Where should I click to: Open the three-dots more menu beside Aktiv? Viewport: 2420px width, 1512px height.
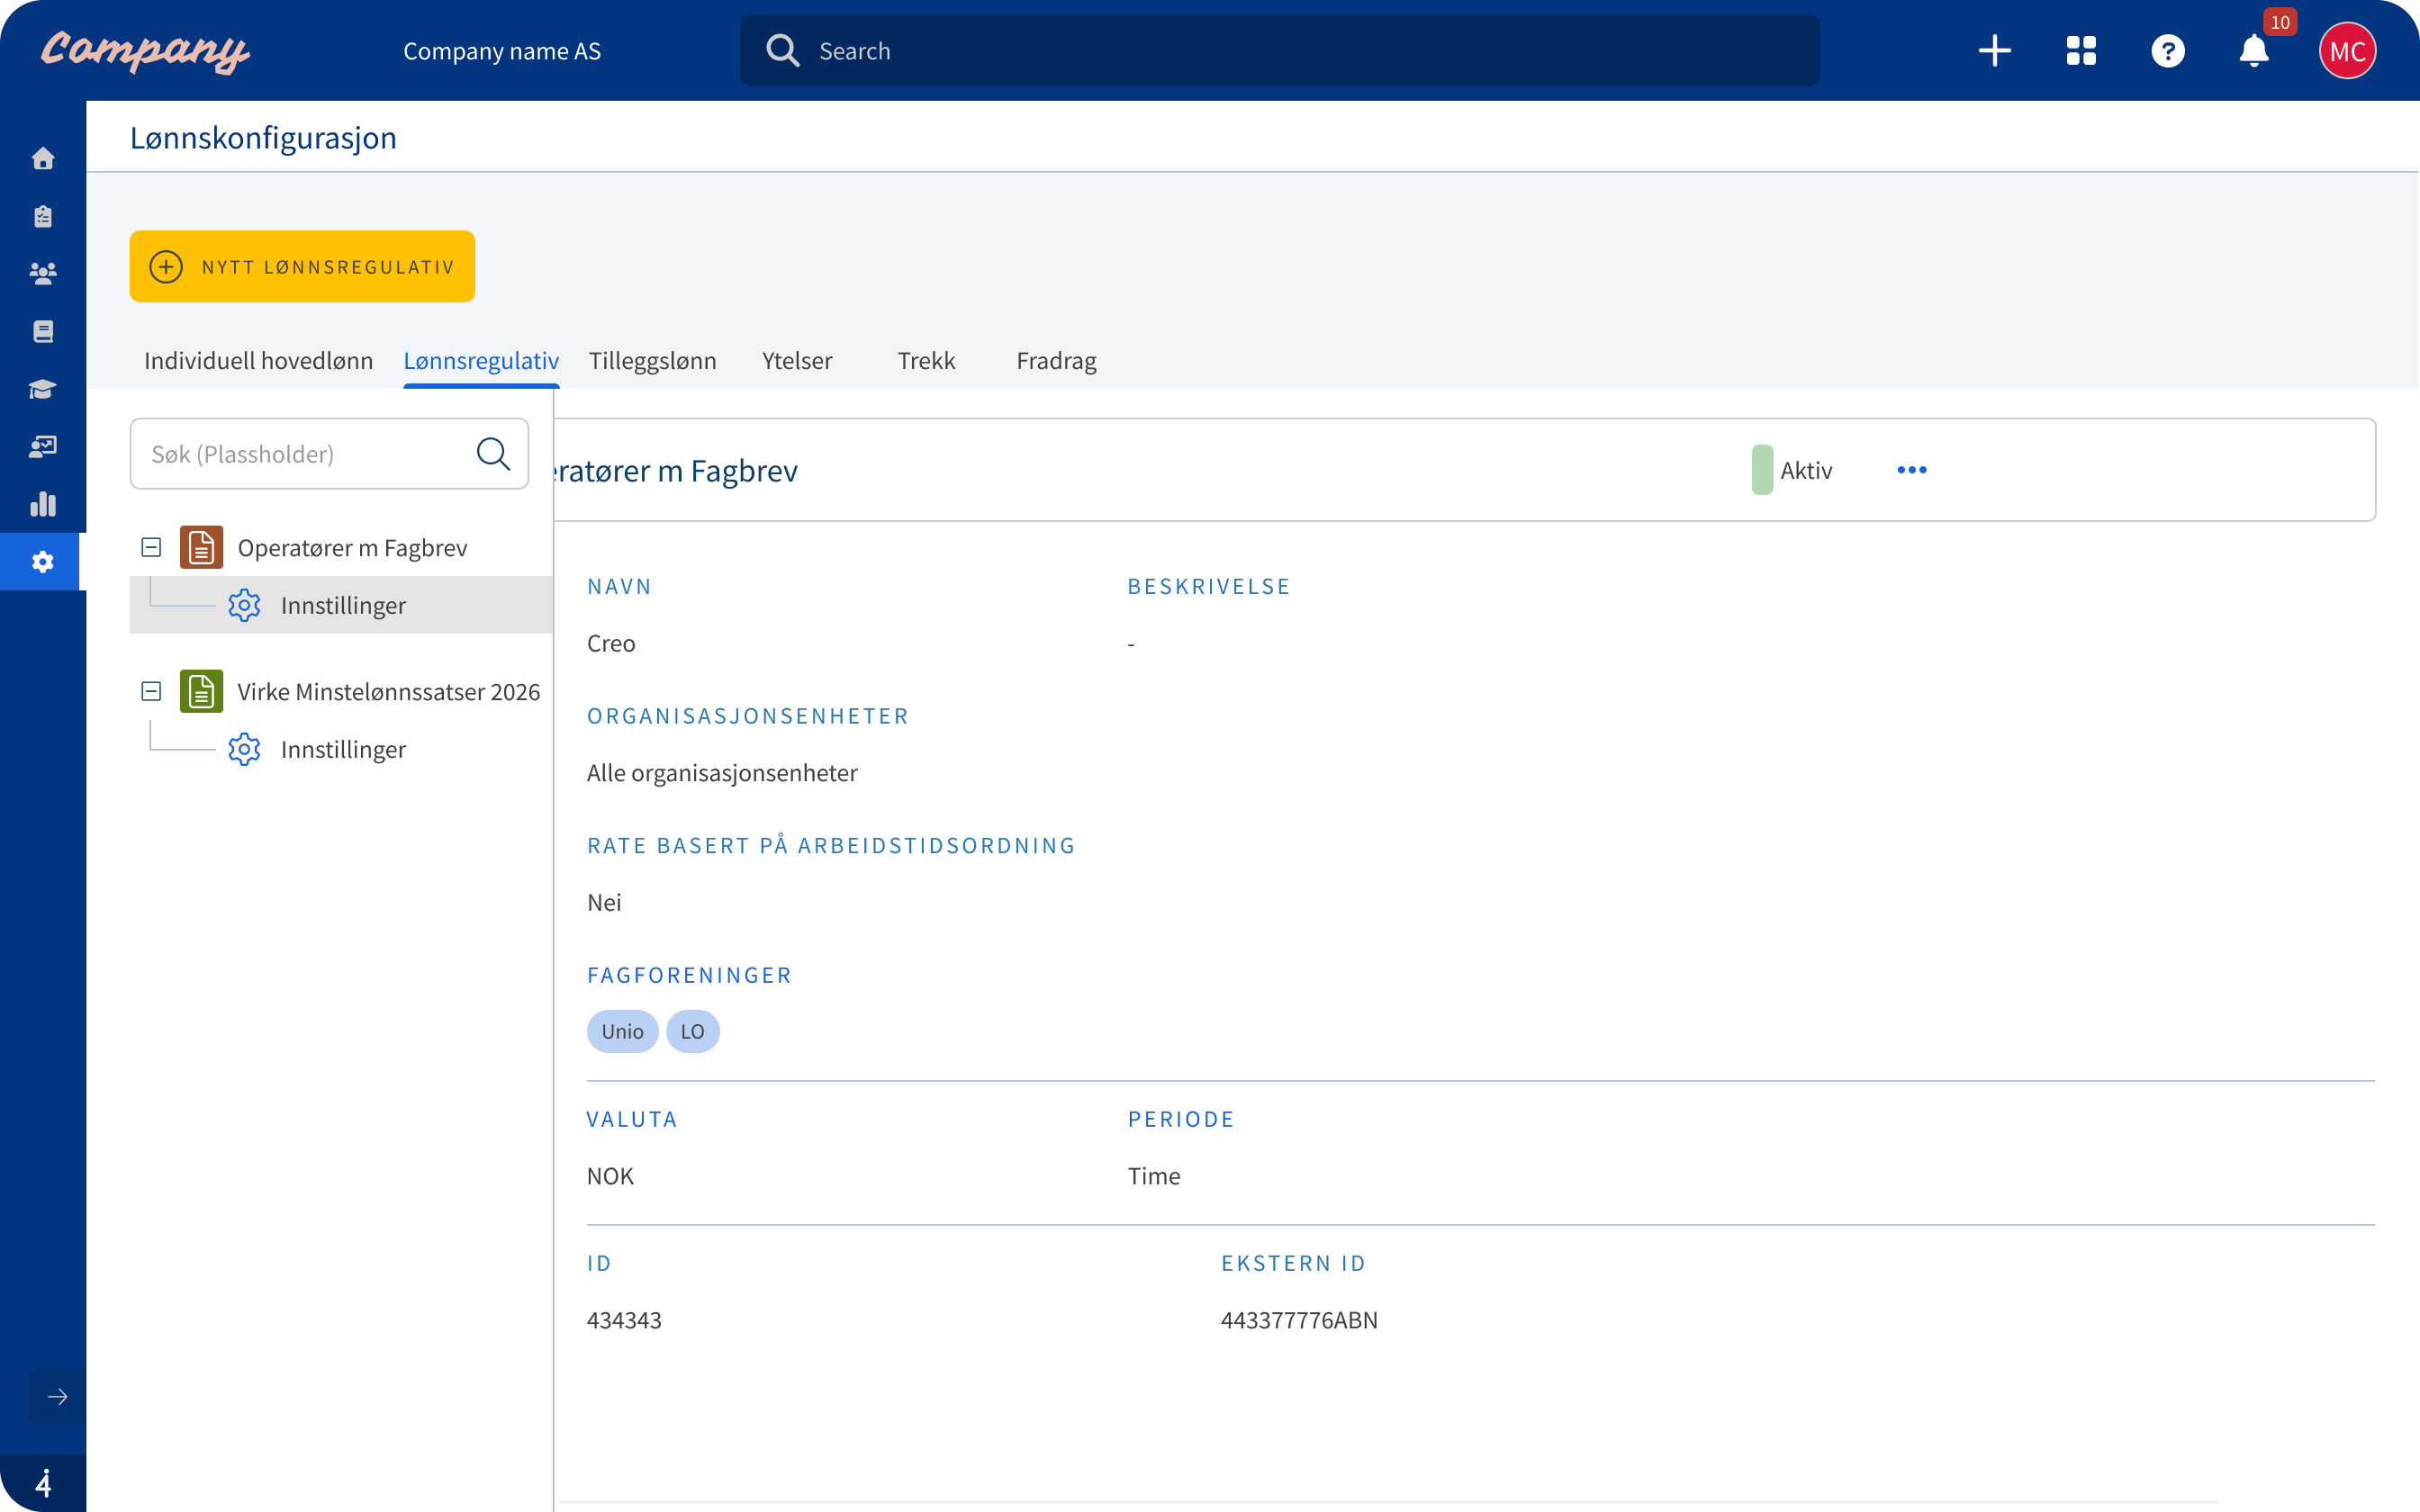click(1911, 470)
